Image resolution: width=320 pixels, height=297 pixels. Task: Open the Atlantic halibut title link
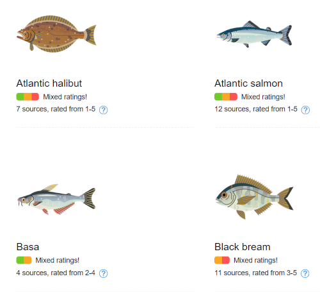[49, 83]
